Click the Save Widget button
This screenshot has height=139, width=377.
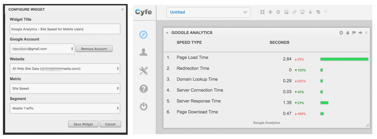pos(84,124)
